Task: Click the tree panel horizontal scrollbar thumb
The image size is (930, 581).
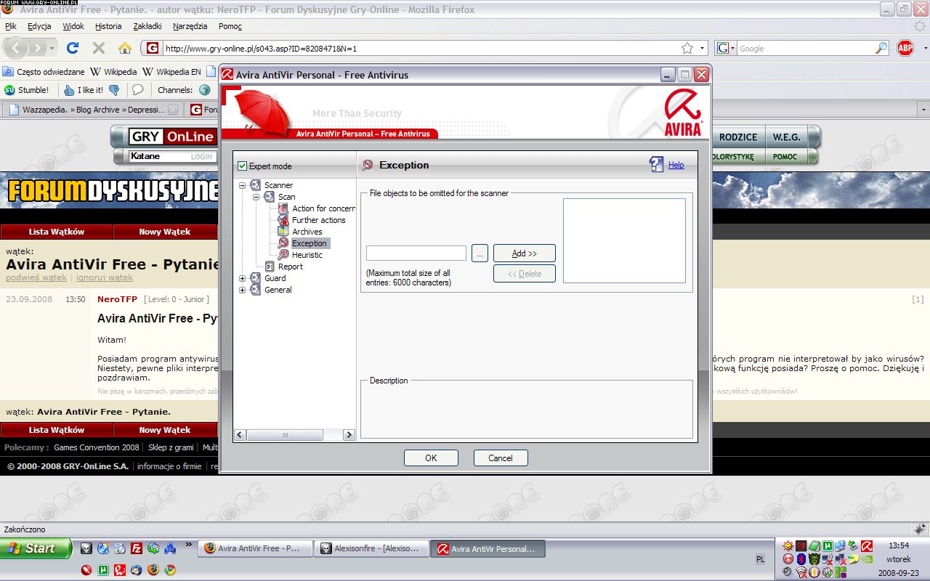Action: pos(286,435)
